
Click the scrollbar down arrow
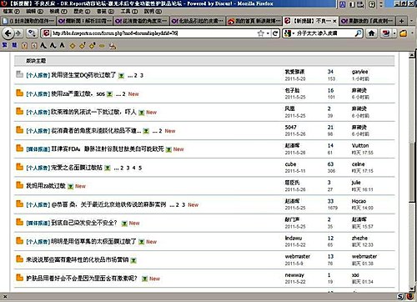coord(412,288)
